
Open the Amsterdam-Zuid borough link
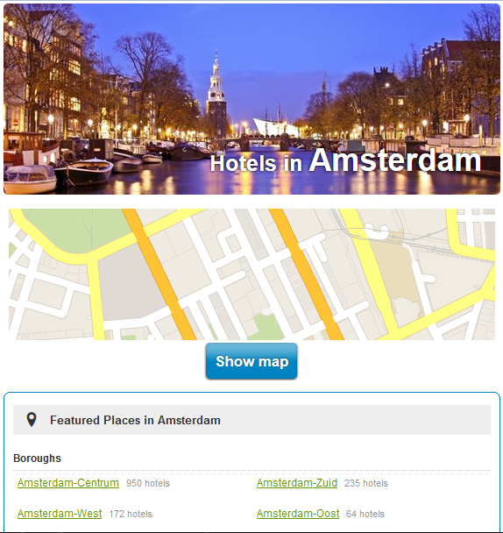pyautogui.click(x=297, y=483)
